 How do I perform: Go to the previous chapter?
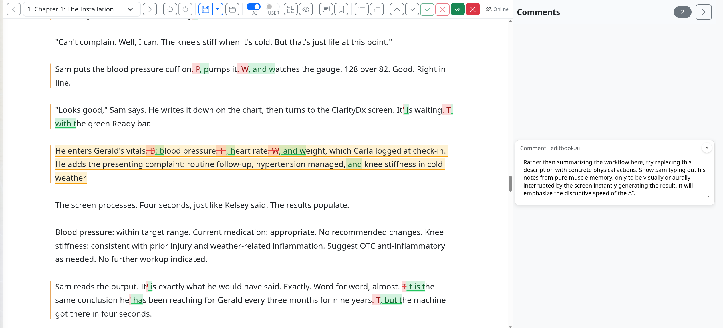point(13,9)
